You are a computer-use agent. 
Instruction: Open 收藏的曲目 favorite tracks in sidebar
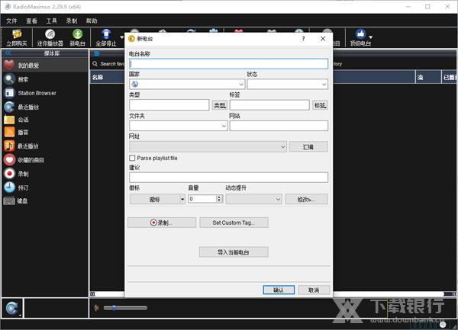45,160
